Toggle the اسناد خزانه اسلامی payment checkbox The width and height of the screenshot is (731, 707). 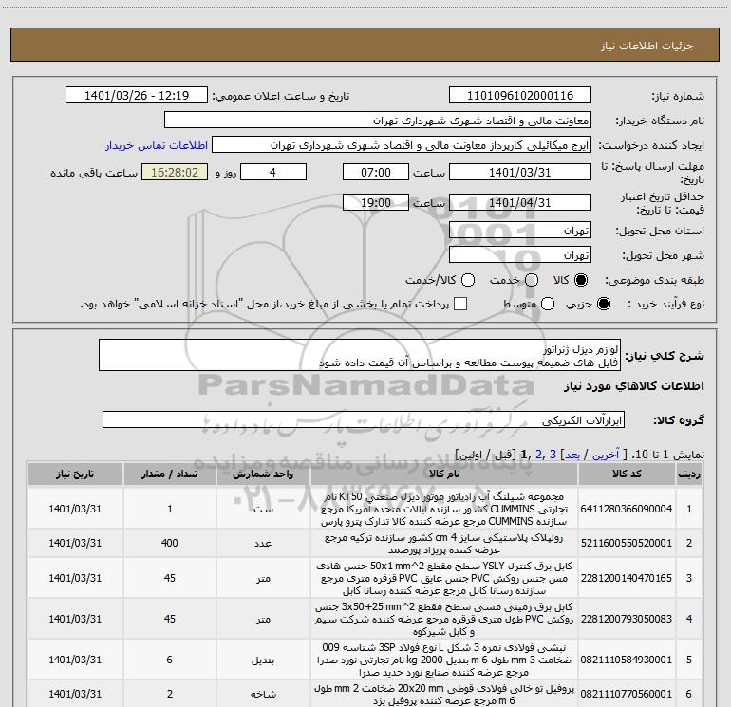(x=460, y=304)
